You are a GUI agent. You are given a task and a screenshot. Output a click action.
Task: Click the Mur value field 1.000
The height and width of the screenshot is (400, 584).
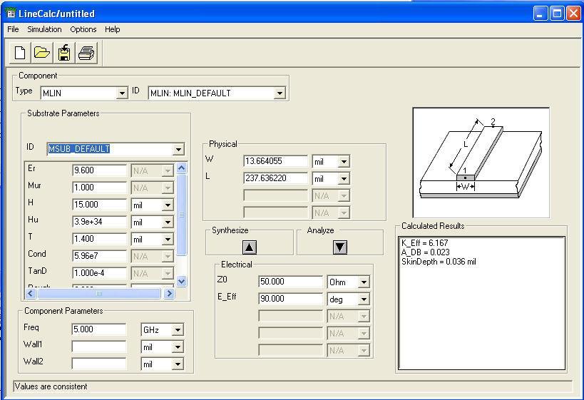(99, 188)
